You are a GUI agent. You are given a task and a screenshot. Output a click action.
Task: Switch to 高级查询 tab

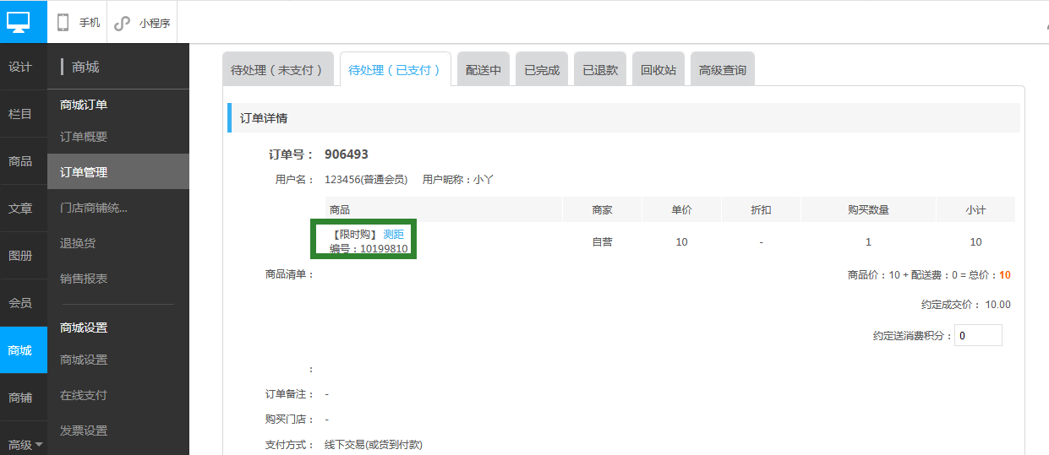tap(723, 70)
